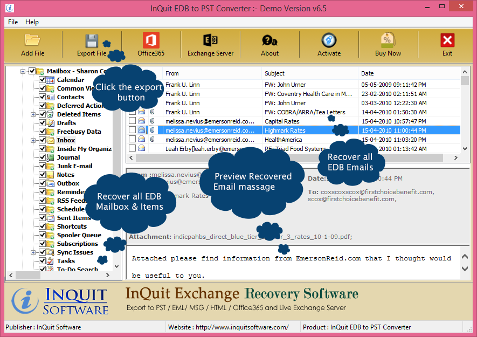Select the Spooler Queue folder
This screenshot has width=477, height=337.
[79, 235]
